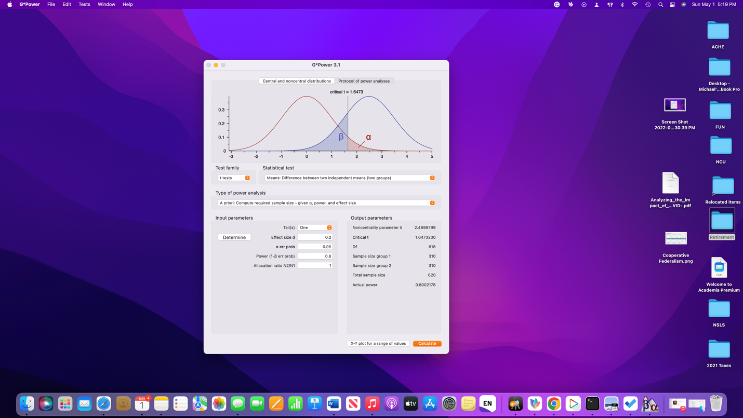Open the Help menu
Viewport: 743px width, 418px height.
128,4
